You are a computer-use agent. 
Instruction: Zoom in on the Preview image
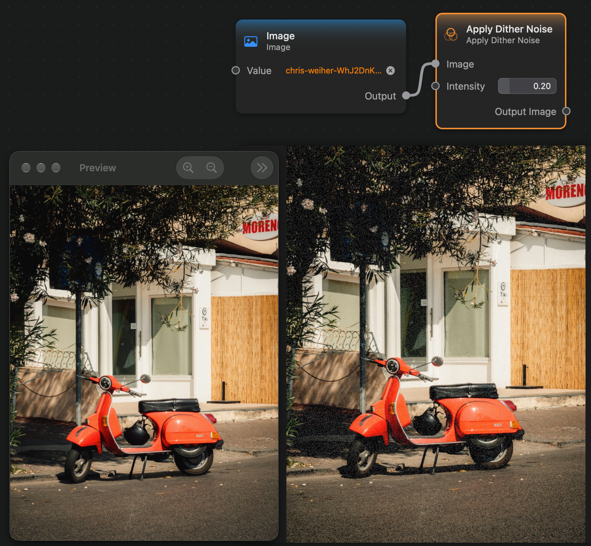point(188,168)
